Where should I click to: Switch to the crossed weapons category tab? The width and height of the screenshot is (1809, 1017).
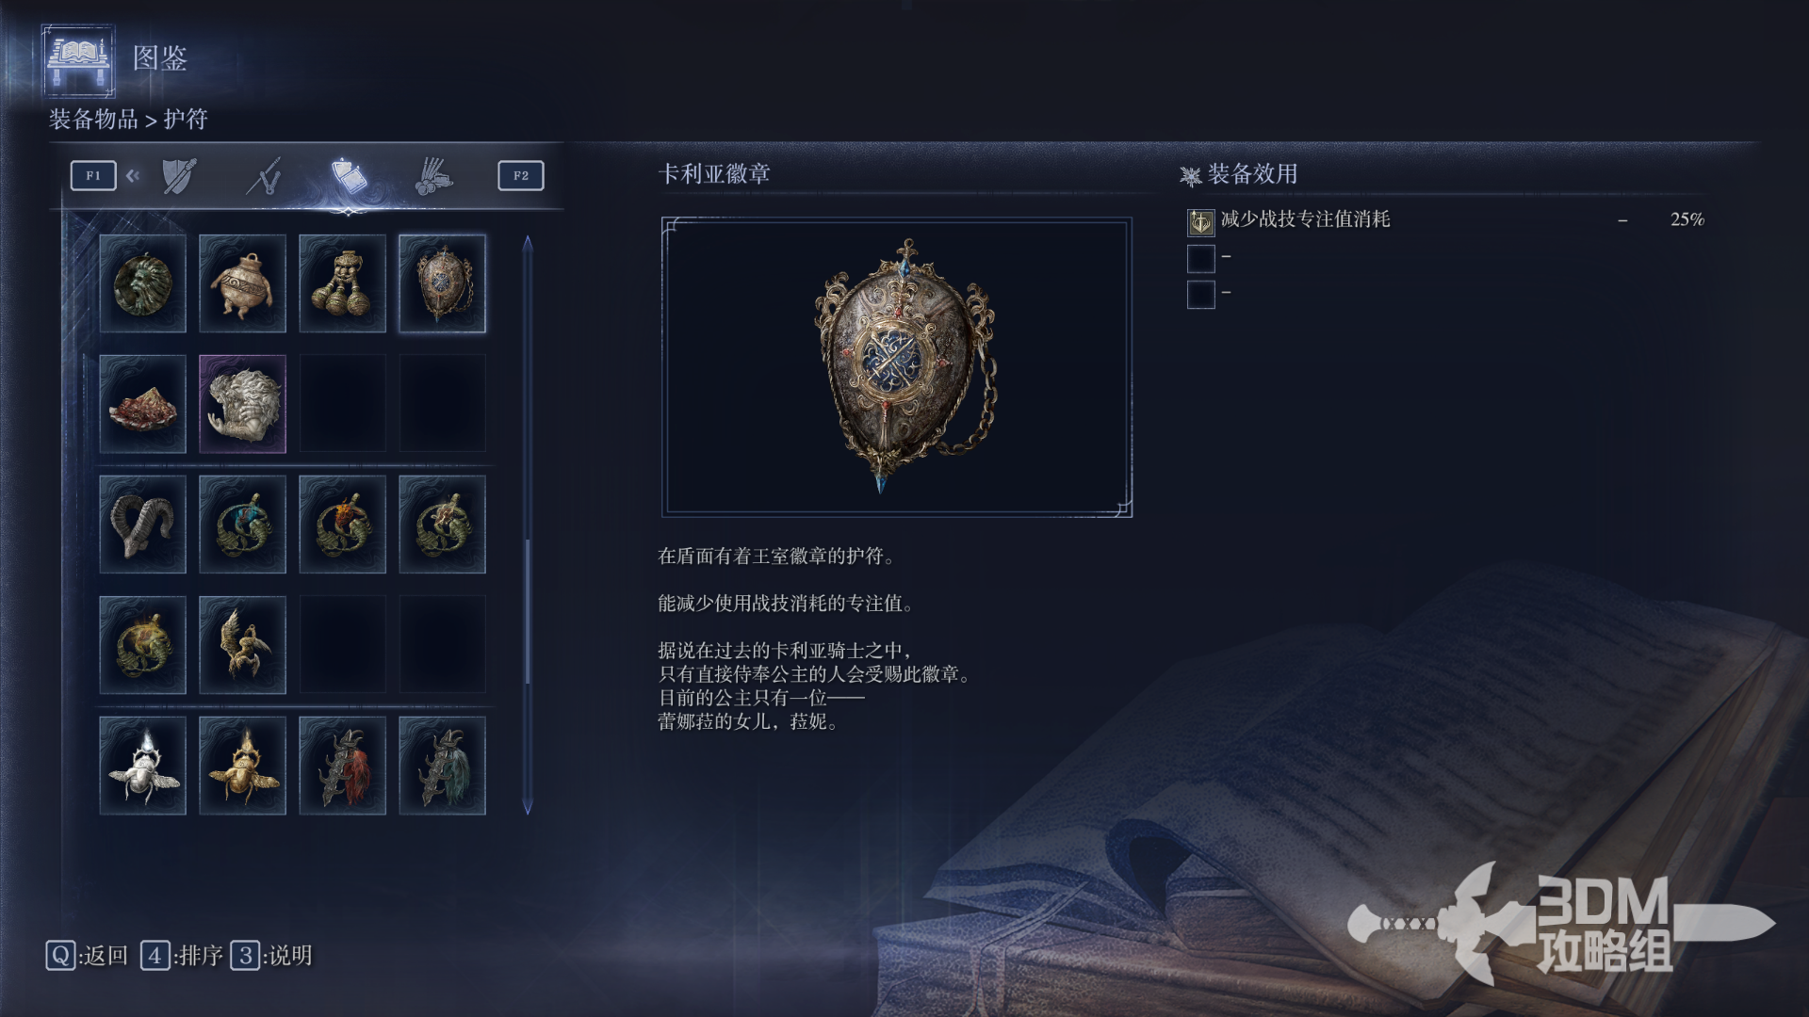(265, 176)
